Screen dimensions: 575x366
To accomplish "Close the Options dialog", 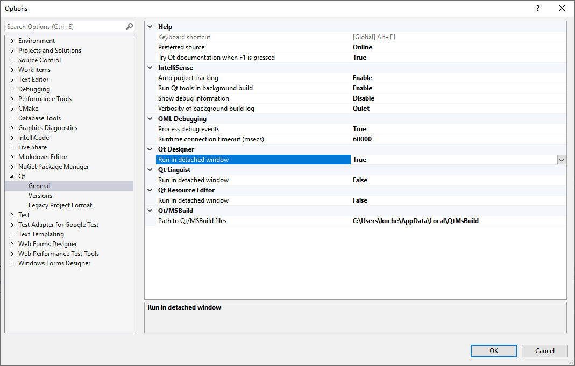I will 562,8.
